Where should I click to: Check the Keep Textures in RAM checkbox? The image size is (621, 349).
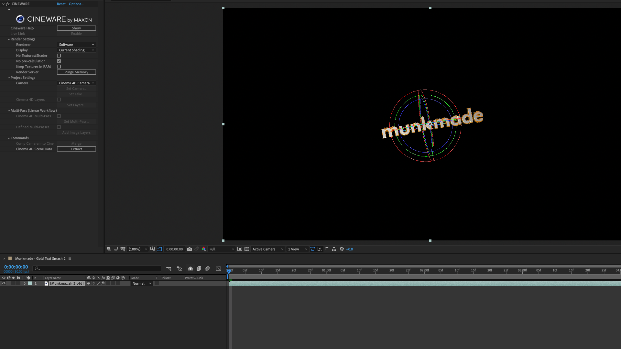tap(59, 67)
